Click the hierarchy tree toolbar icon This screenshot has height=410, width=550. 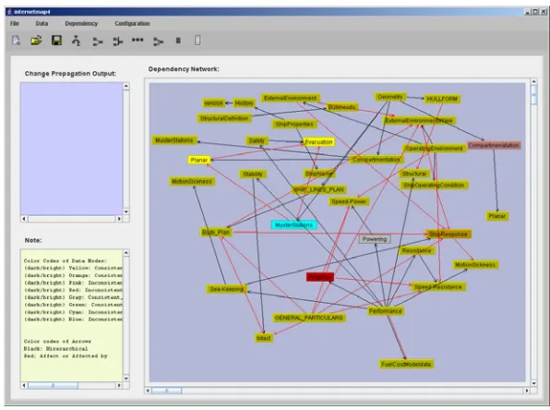(x=76, y=41)
